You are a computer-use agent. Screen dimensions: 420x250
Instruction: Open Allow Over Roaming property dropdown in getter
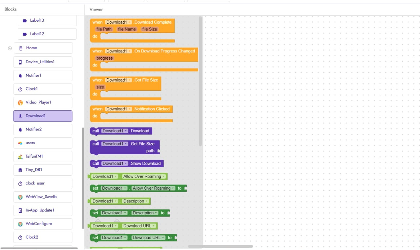pos(144,176)
